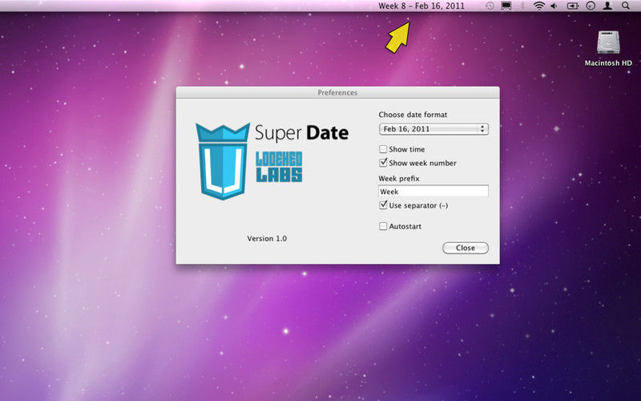Image resolution: width=641 pixels, height=401 pixels.
Task: Open the display mirroring menu bar icon
Action: tap(506, 6)
